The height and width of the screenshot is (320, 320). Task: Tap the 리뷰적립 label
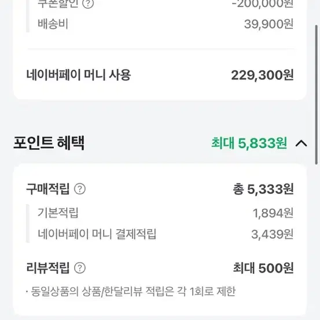(48, 268)
